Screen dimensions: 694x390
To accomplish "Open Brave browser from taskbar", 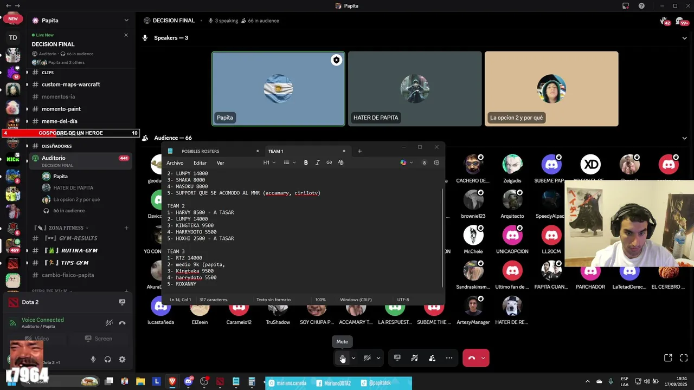I will [172, 382].
